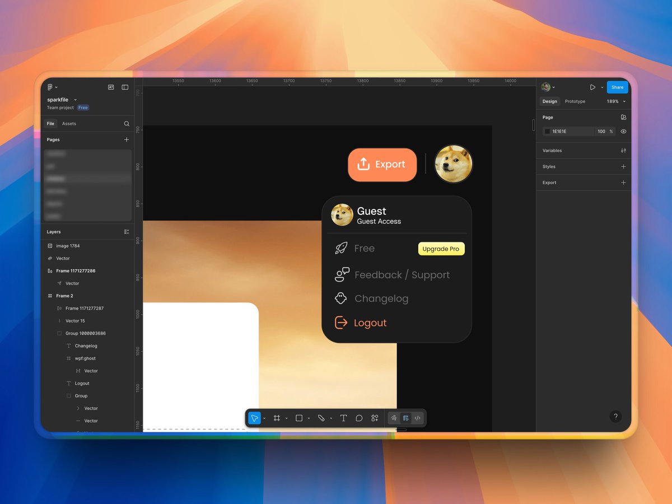Open page color styles icon next to Page
Screen dimensions: 672x504
point(624,118)
